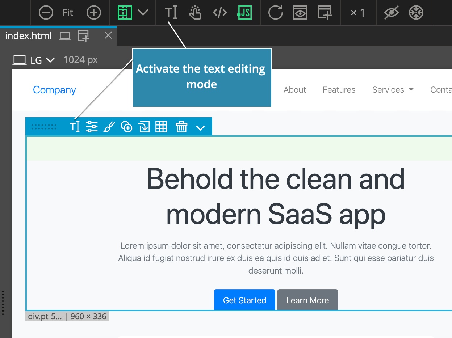Open element properties sliders icon
This screenshot has height=338, width=452.
pos(92,127)
